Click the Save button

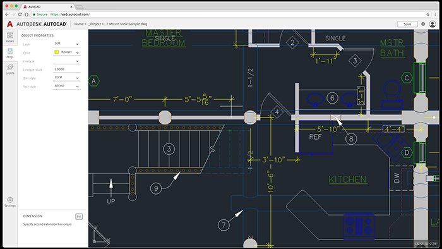(x=407, y=24)
